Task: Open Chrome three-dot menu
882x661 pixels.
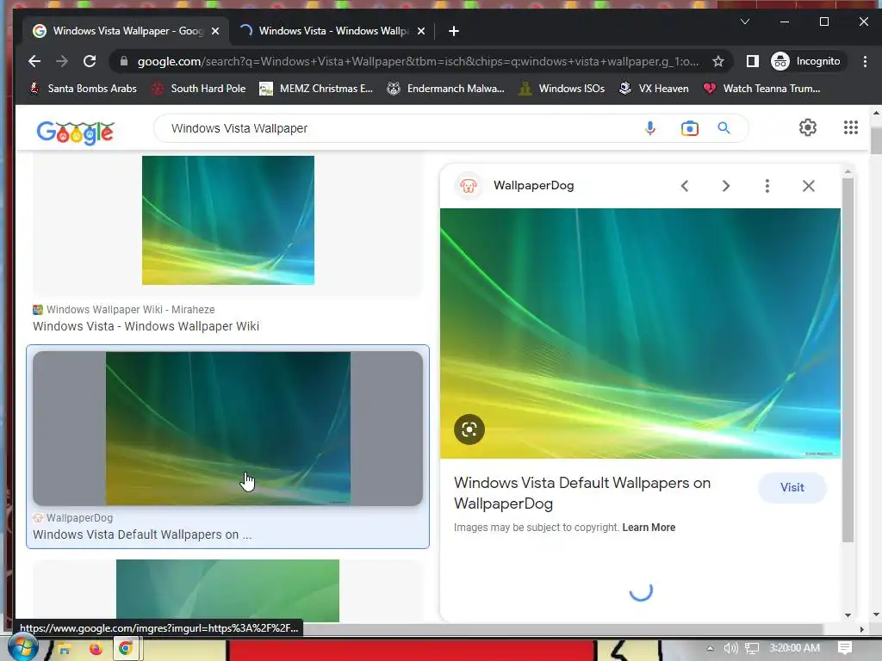Action: (x=865, y=61)
